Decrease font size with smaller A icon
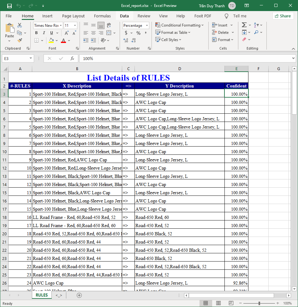 point(74,33)
